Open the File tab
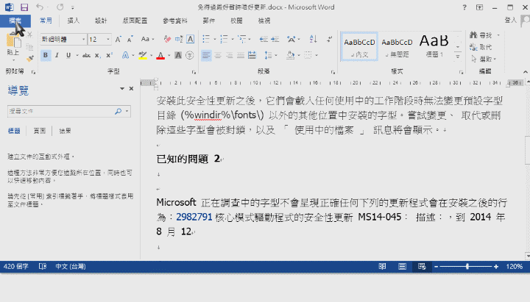Screen dimensions: 530x302 (x=15, y=21)
